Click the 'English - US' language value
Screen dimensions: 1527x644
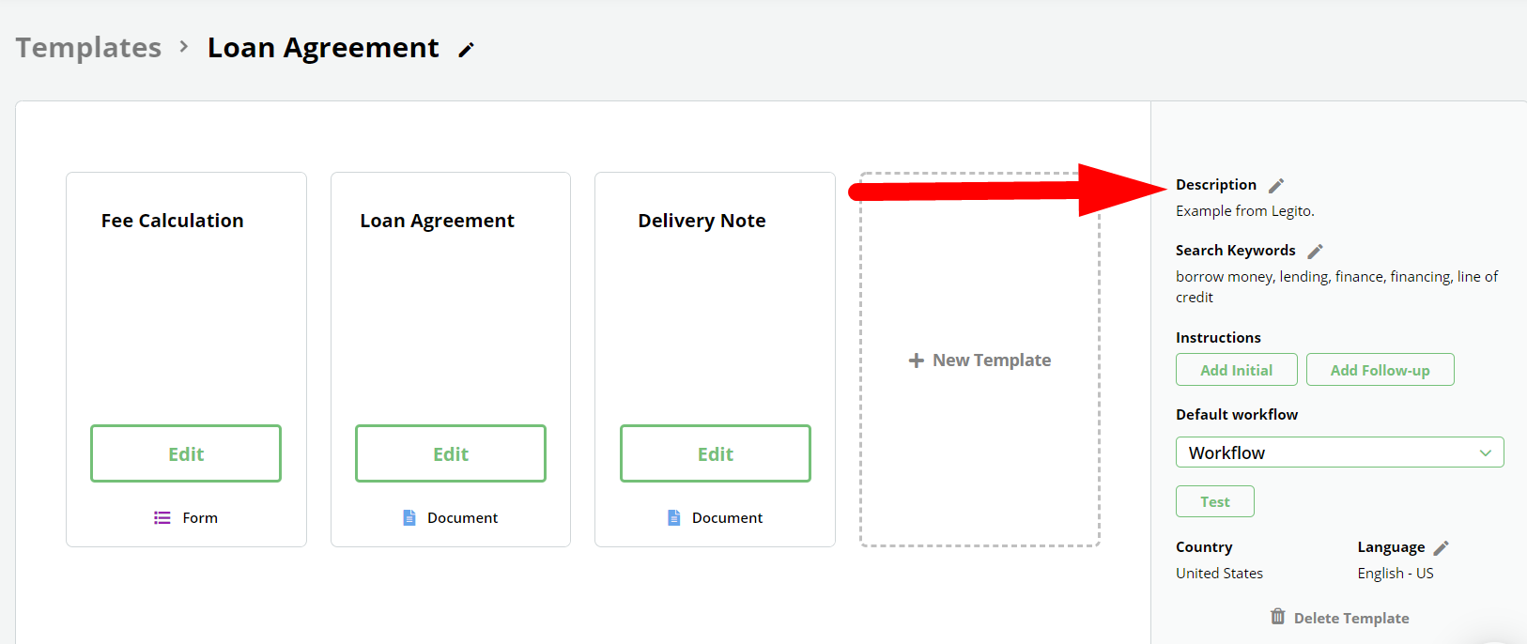pos(1396,574)
